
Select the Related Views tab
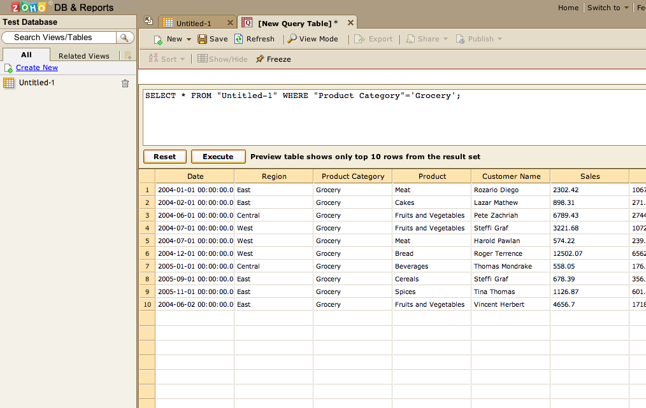click(84, 56)
